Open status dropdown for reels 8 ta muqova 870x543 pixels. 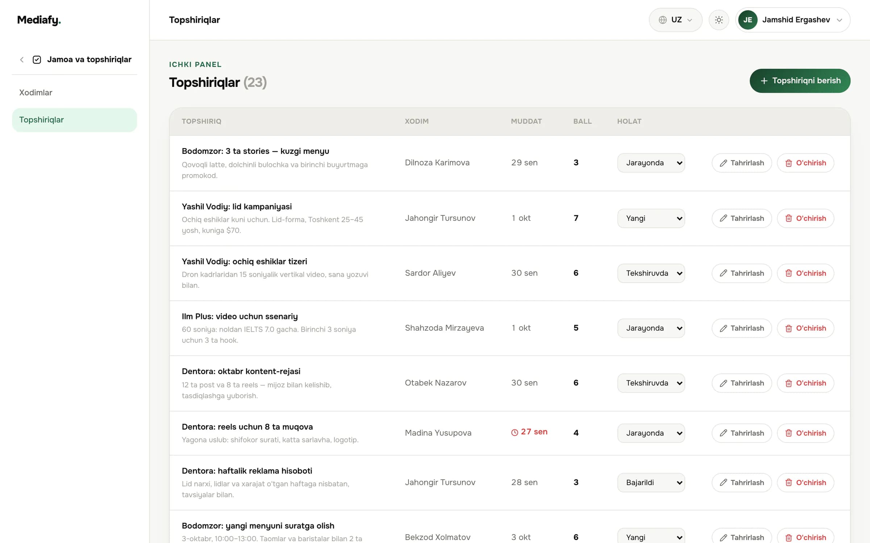click(x=651, y=433)
